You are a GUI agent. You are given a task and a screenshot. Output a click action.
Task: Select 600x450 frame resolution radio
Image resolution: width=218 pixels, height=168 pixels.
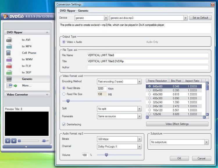150,90
